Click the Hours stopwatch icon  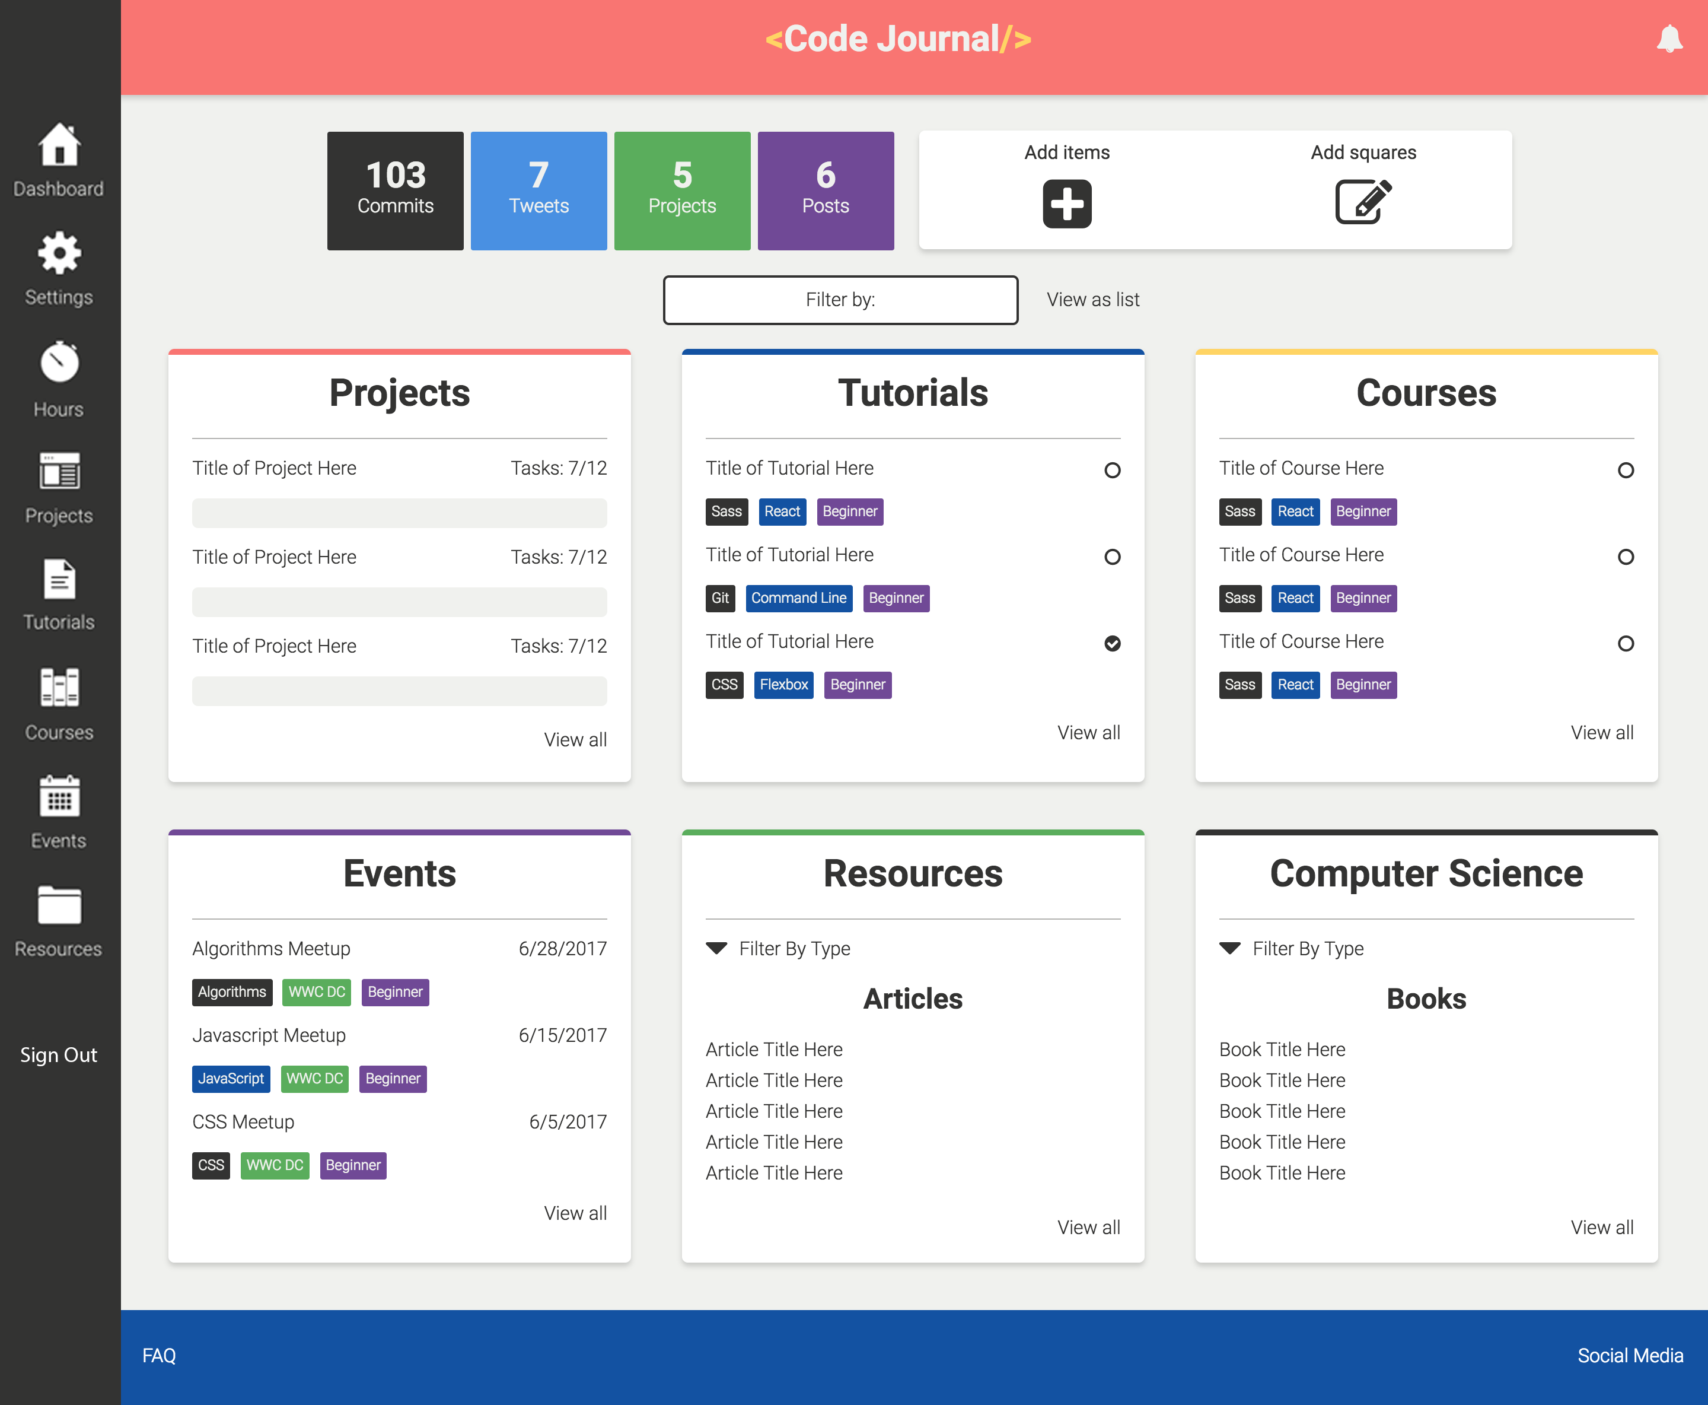pos(59,362)
